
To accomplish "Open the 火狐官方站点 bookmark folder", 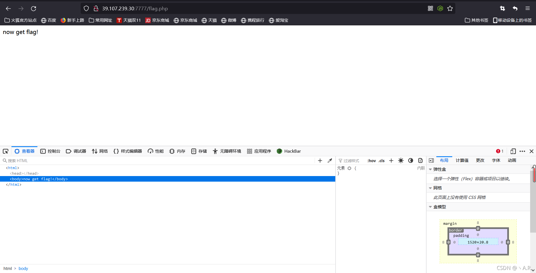I will (x=21, y=20).
